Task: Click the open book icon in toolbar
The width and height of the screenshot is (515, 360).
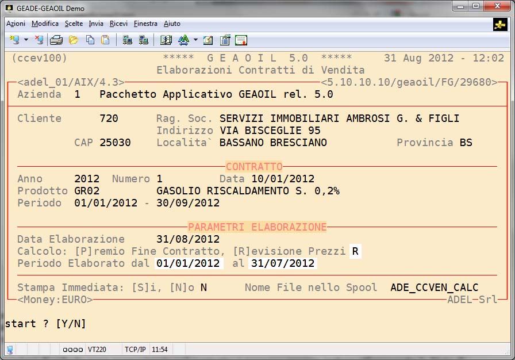Action: pos(166,40)
